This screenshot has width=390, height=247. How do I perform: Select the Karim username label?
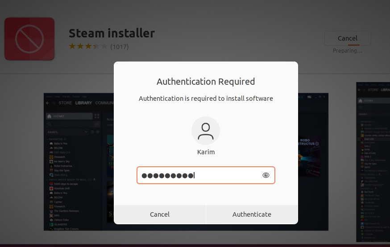click(x=206, y=152)
